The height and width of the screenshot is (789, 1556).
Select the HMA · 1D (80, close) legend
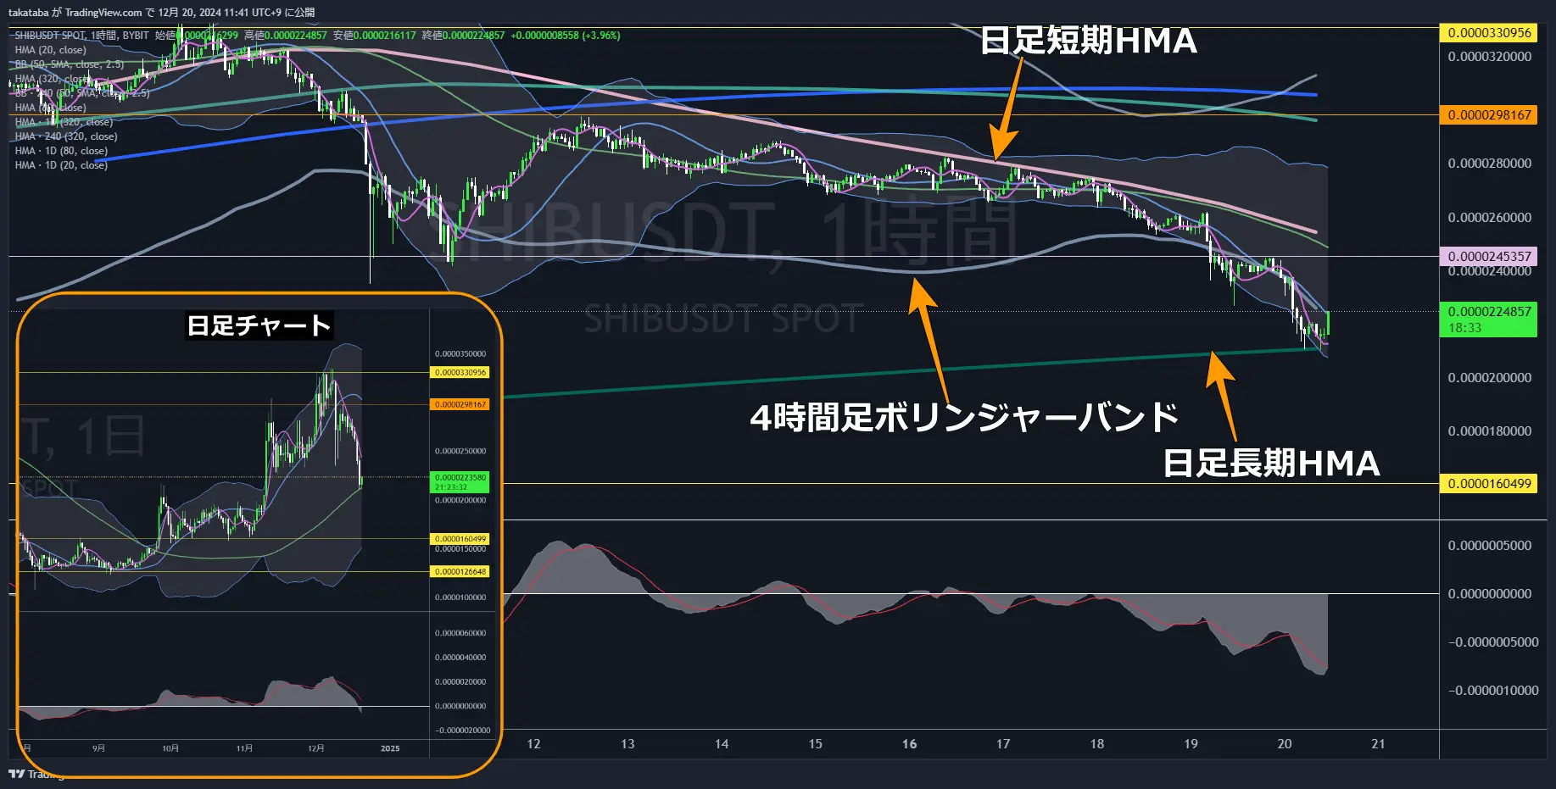[61, 151]
